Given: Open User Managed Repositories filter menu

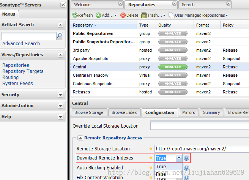Looking at the screenshot, I should (198, 15).
